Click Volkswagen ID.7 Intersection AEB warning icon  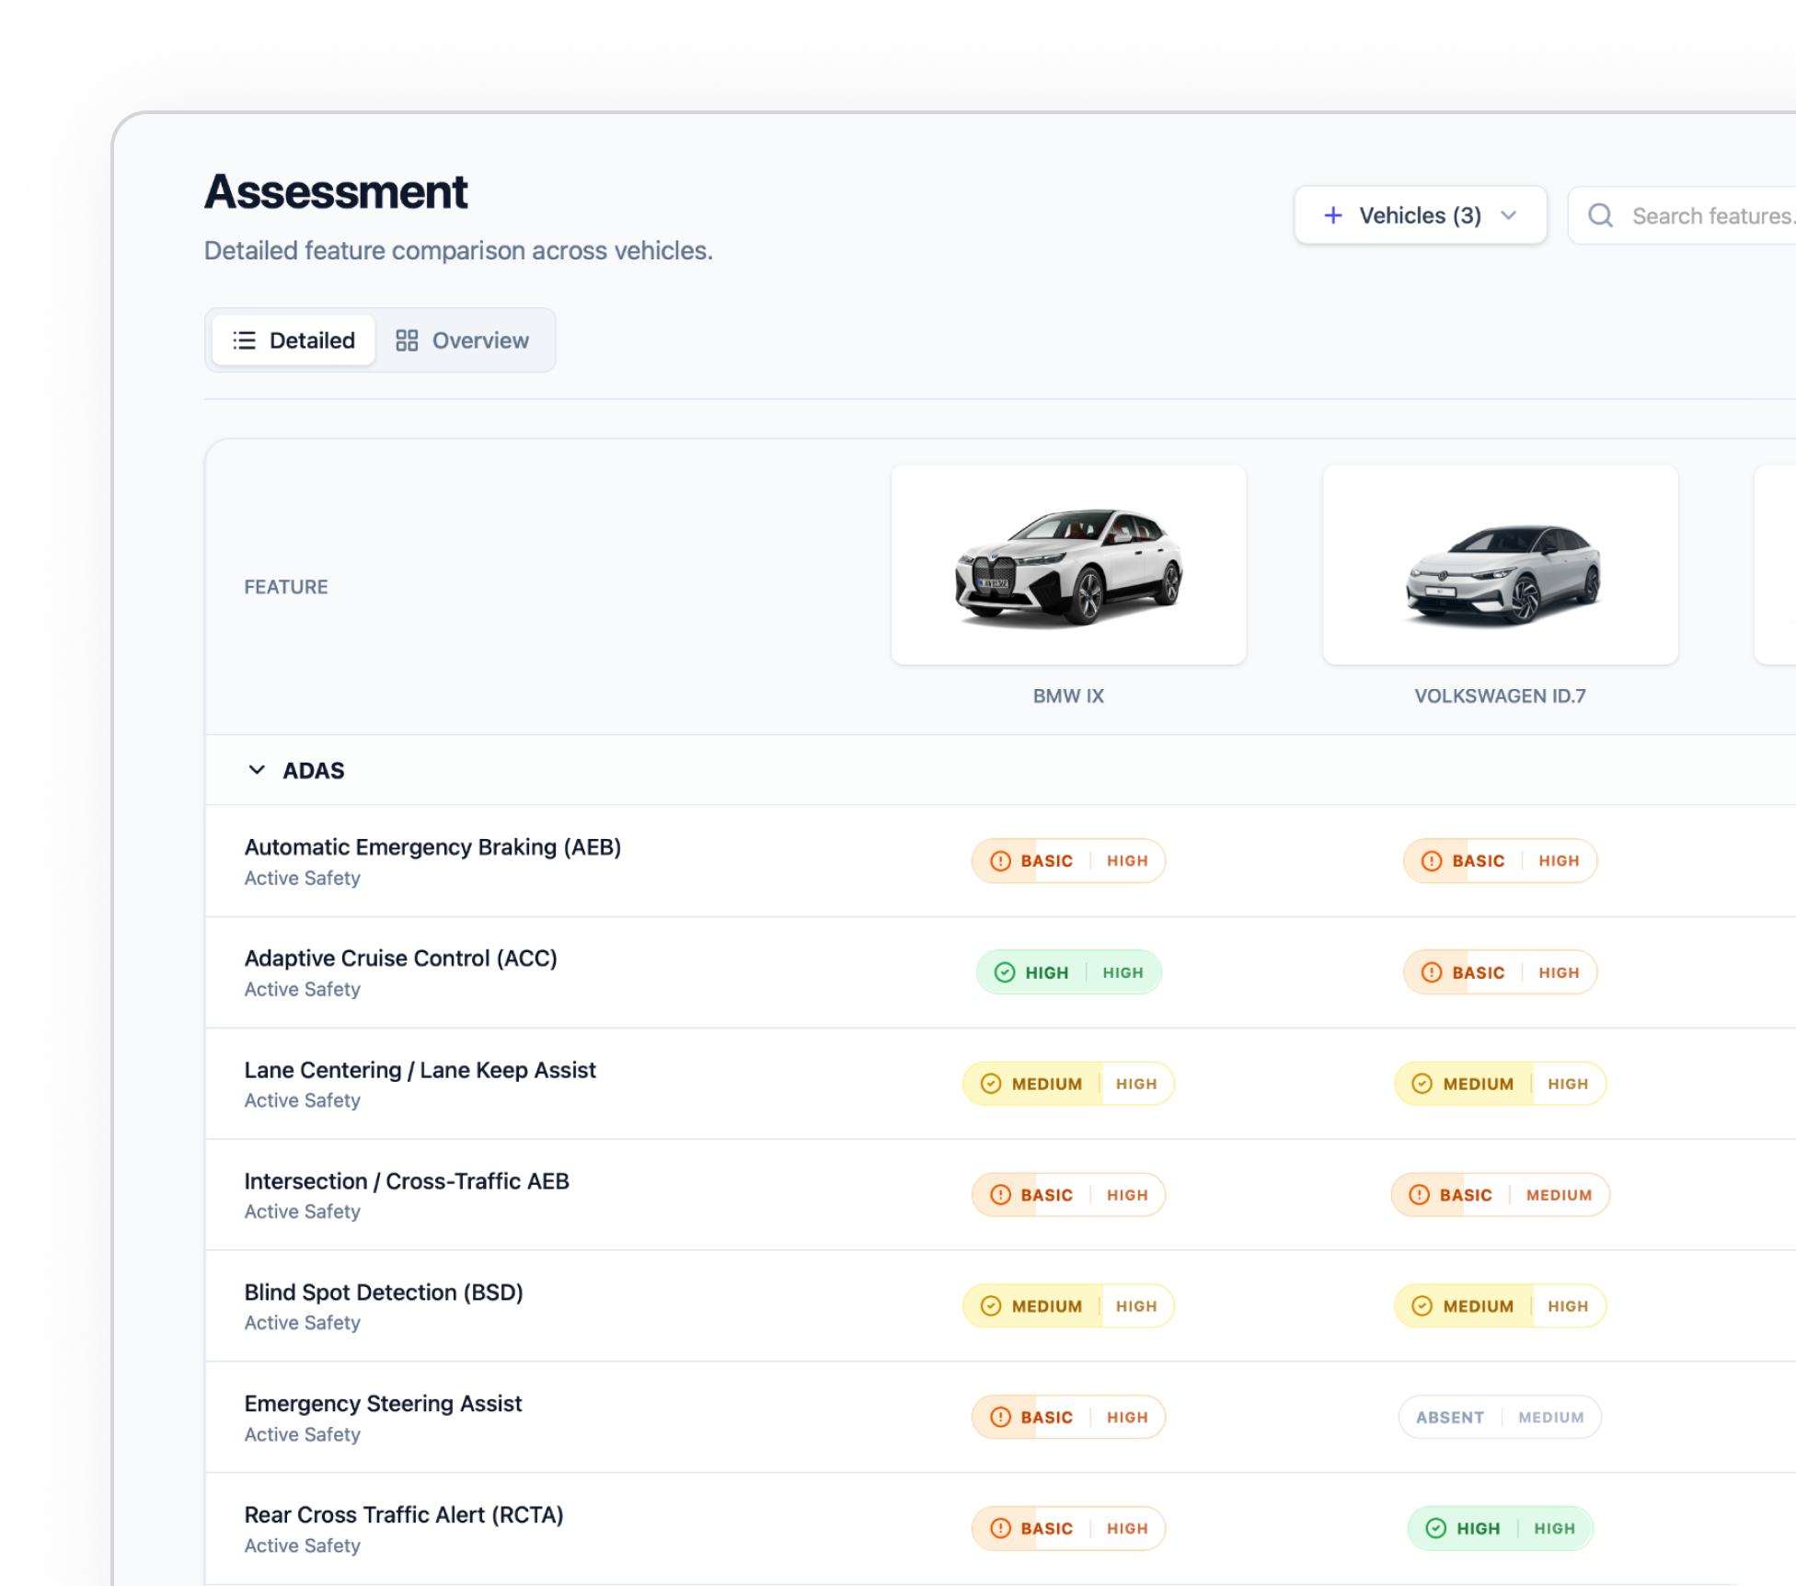click(1420, 1195)
